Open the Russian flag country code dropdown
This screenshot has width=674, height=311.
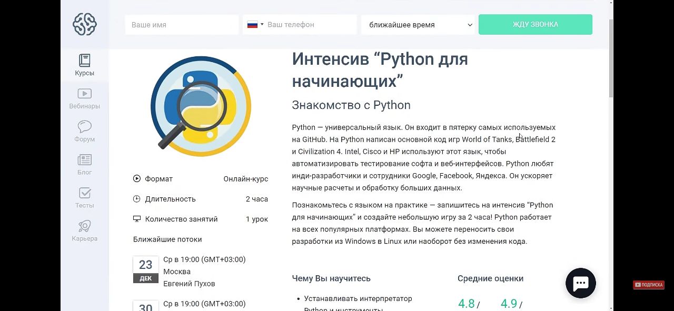255,25
